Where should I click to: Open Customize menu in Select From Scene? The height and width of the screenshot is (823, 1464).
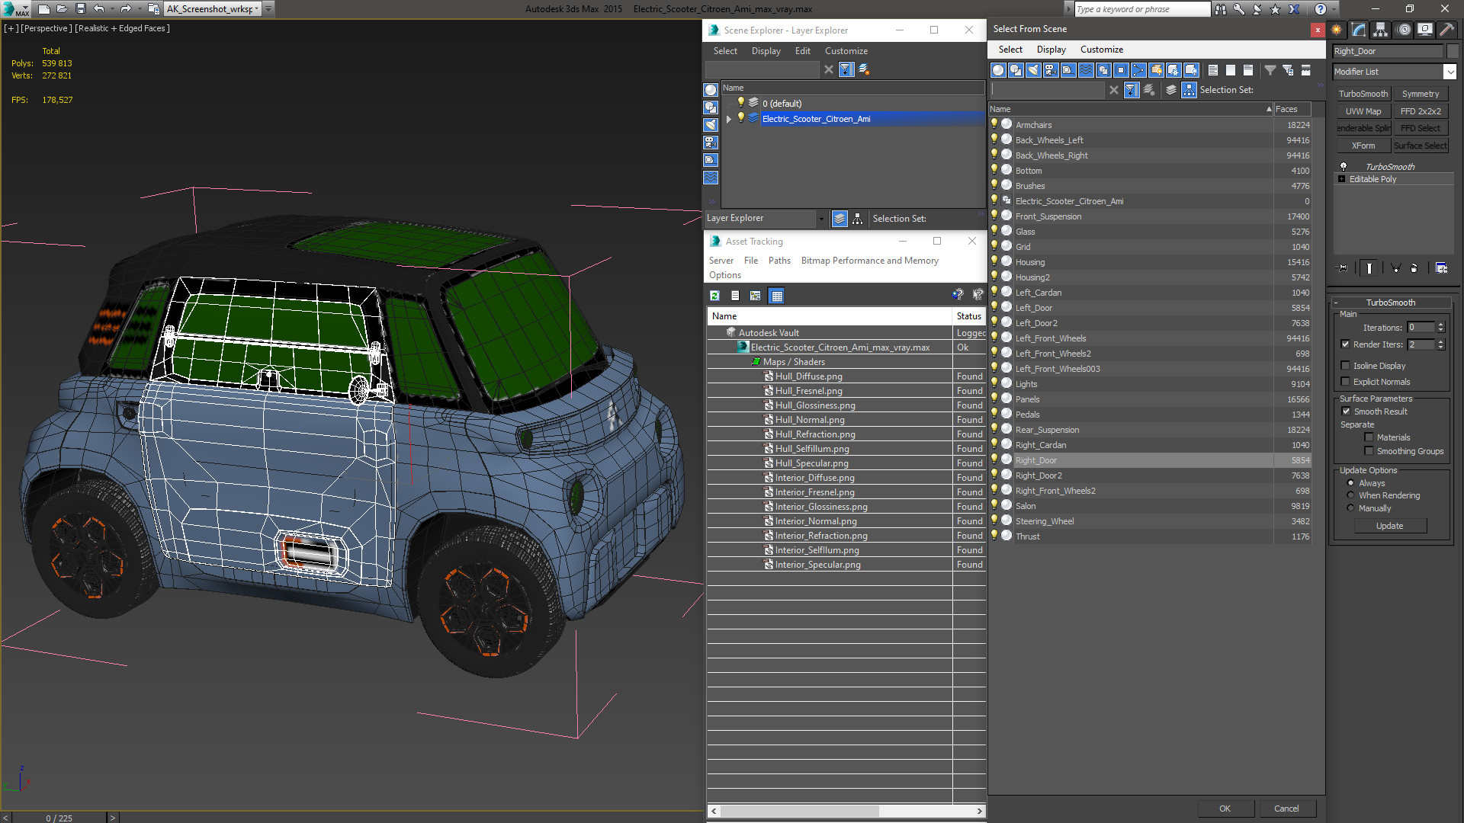coord(1101,50)
